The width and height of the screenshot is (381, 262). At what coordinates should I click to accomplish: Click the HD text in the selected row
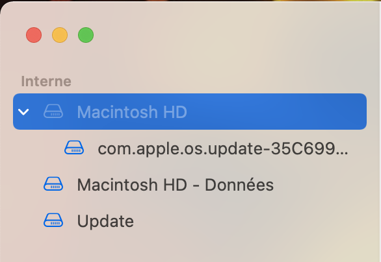[175, 112]
